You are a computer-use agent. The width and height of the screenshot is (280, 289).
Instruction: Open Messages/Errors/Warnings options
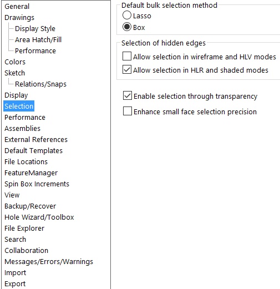point(49,262)
